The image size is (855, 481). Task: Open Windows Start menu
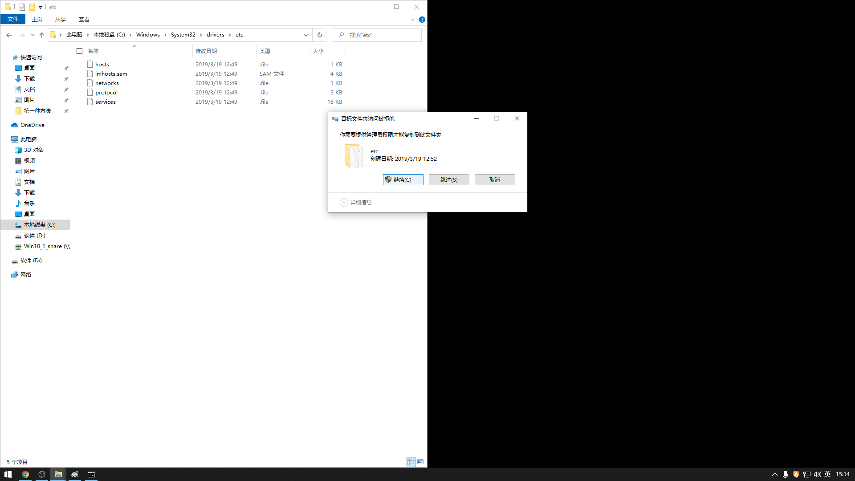tap(8, 474)
